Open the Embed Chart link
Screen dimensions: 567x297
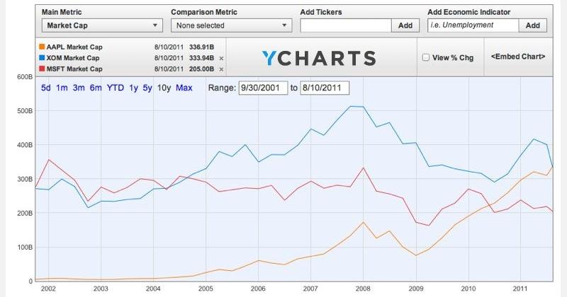[x=518, y=57]
